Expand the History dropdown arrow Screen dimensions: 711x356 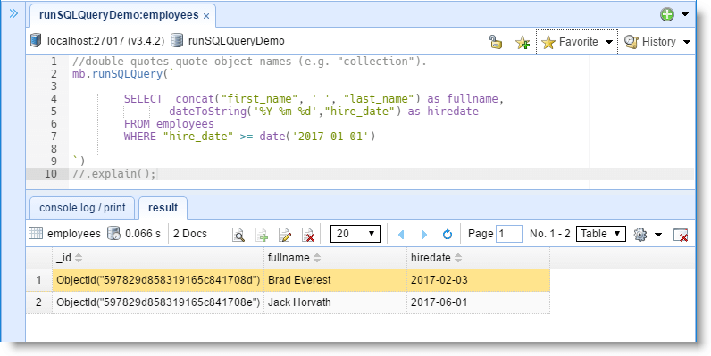[x=687, y=42]
